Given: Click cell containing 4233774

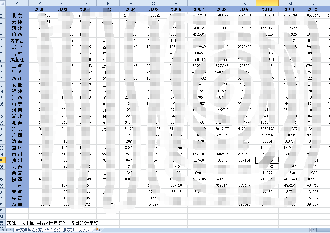Looking at the screenshot, I should coord(244,66).
